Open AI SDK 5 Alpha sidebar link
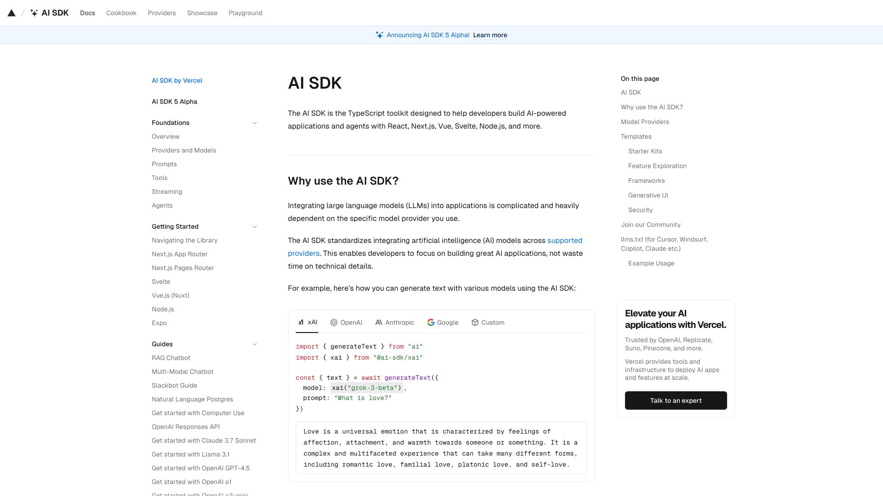Image resolution: width=883 pixels, height=496 pixels. tap(174, 101)
